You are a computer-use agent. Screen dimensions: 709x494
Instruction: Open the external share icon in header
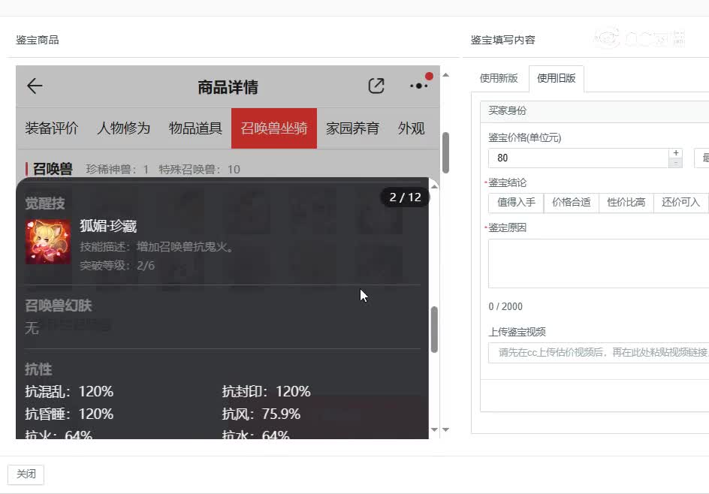[x=376, y=86]
